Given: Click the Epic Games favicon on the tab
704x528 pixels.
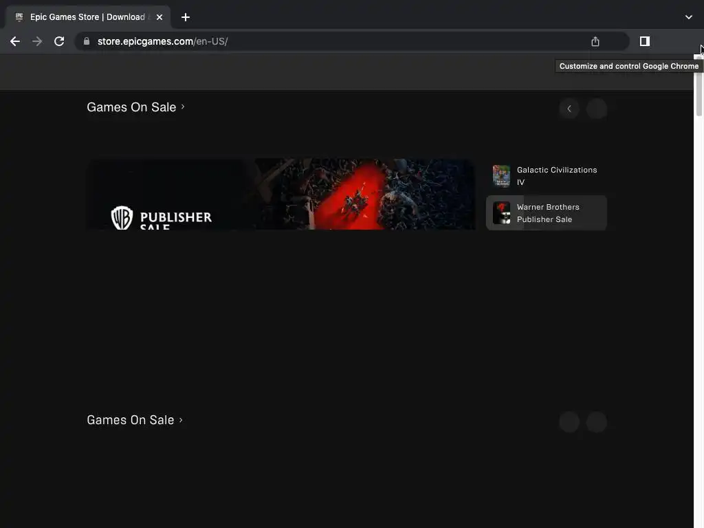Looking at the screenshot, I should (19, 17).
